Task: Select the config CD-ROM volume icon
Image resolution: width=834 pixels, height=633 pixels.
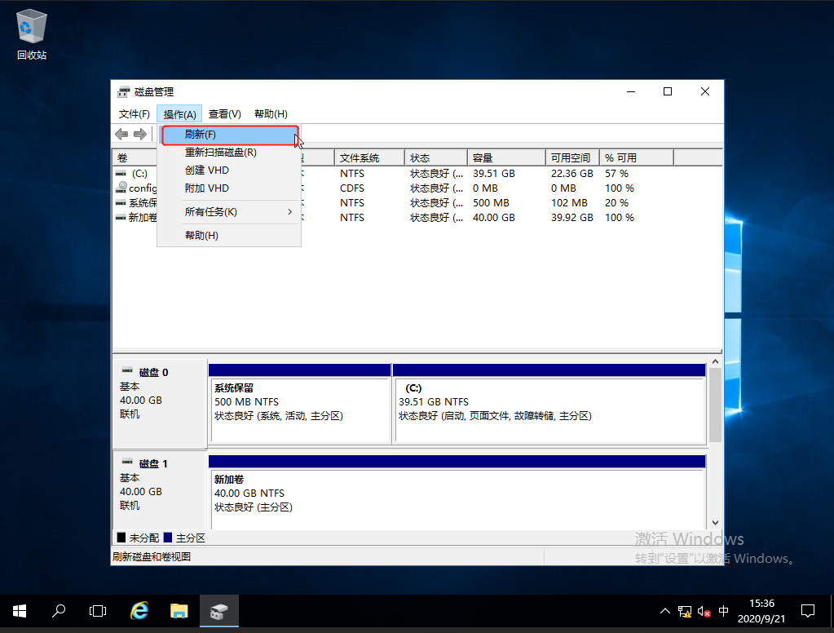Action: [x=121, y=188]
